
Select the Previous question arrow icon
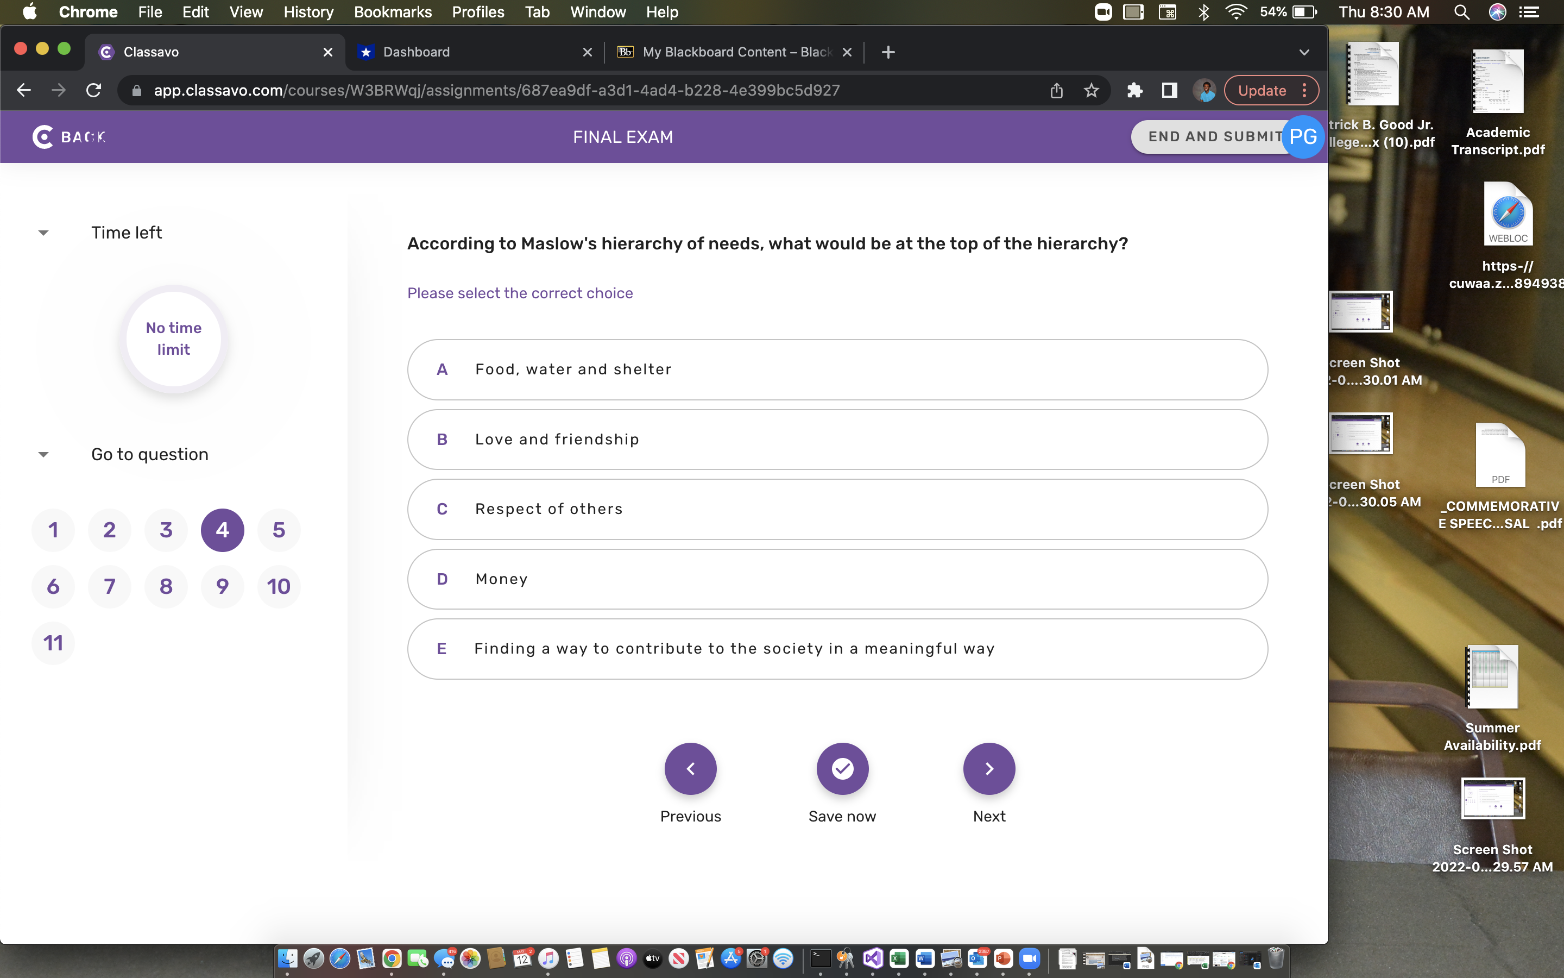tap(690, 768)
